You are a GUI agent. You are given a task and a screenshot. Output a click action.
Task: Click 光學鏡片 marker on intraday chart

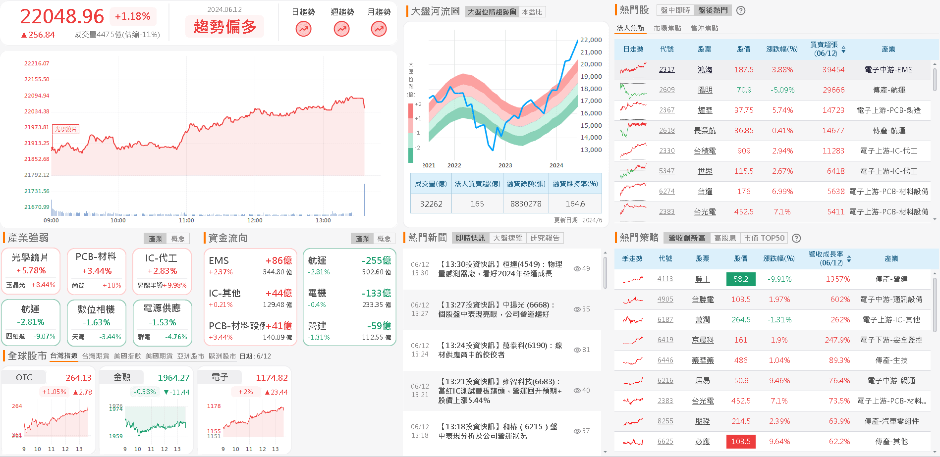(65, 129)
